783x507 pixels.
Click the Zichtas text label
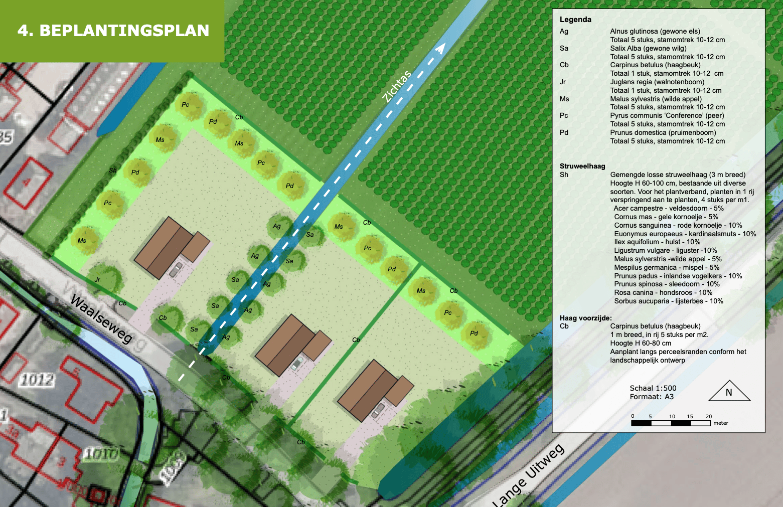point(396,86)
